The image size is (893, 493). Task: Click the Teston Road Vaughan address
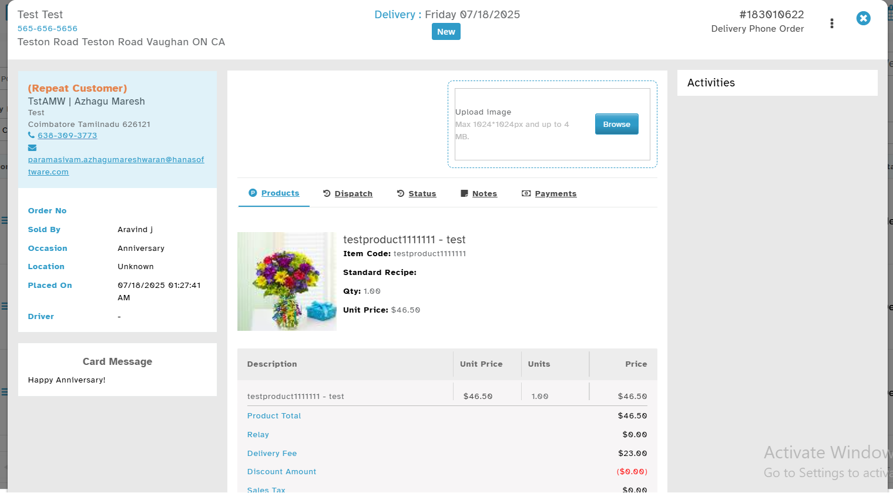(x=121, y=42)
